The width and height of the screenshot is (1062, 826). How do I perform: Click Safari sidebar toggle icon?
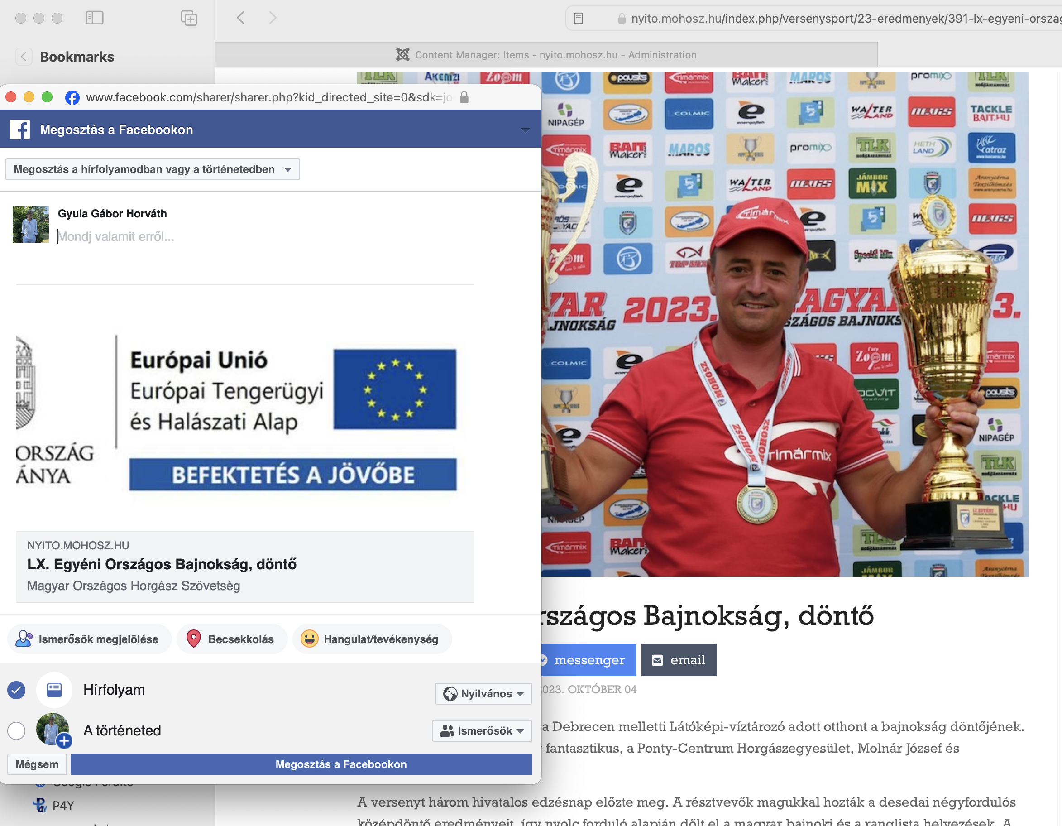pos(94,18)
